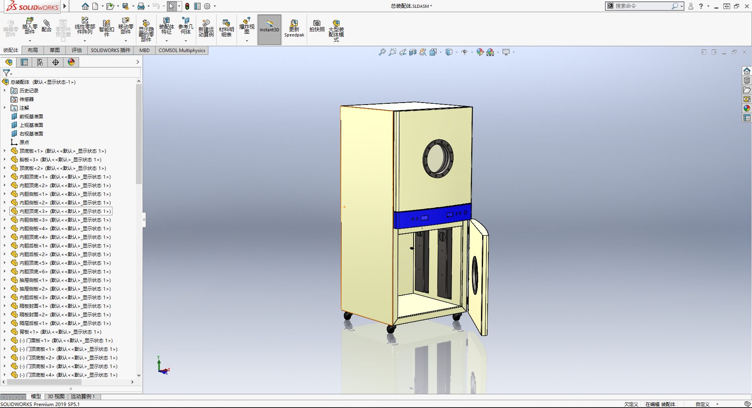Switch to 3D 视图 bottom tab
This screenshot has height=408, width=752.
pyautogui.click(x=56, y=396)
